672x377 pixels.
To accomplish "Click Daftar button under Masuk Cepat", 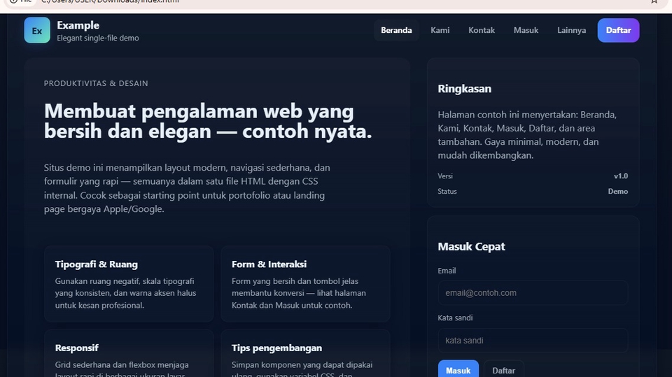I will pyautogui.click(x=503, y=370).
